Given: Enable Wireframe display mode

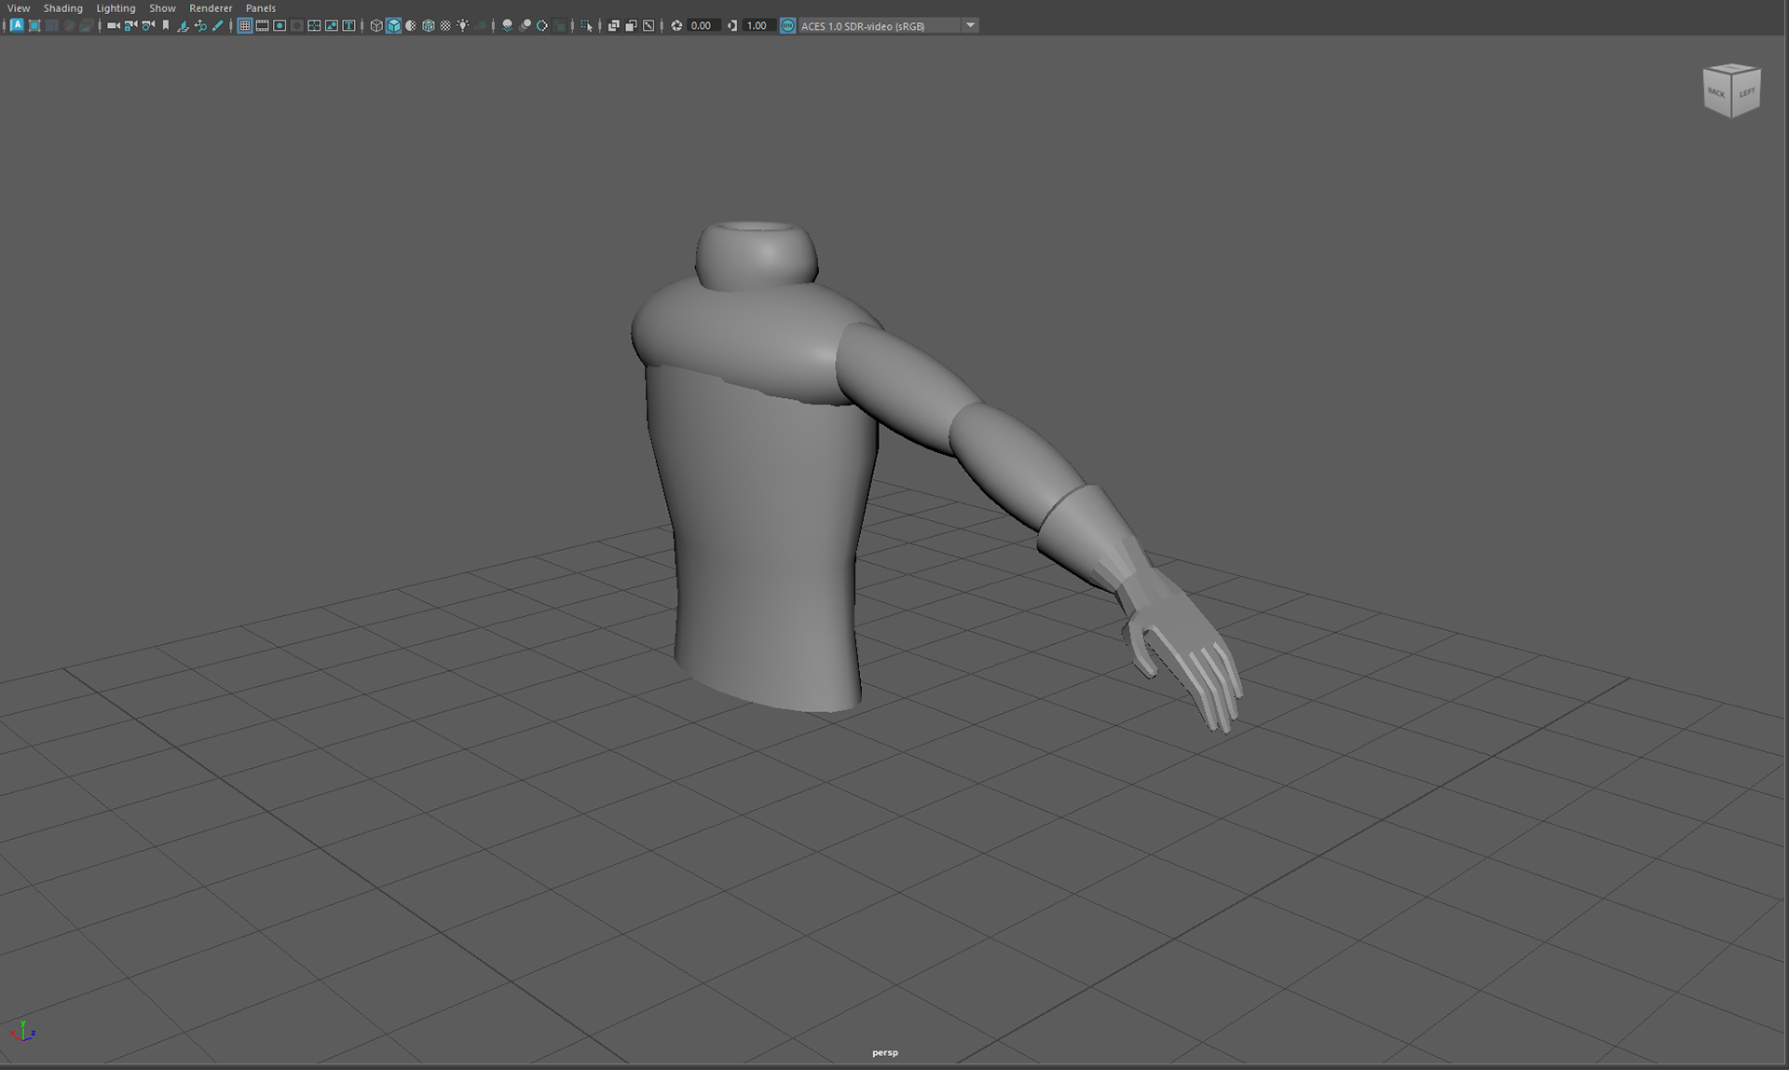Looking at the screenshot, I should tap(376, 26).
